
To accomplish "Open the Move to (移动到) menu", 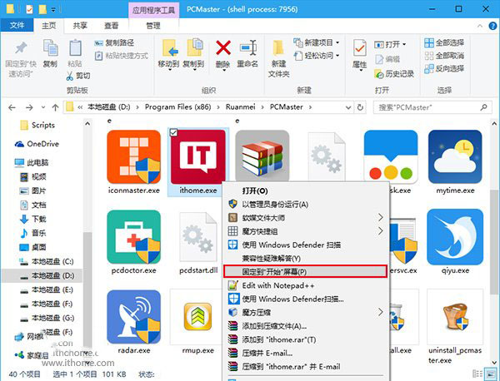I will point(168,54).
